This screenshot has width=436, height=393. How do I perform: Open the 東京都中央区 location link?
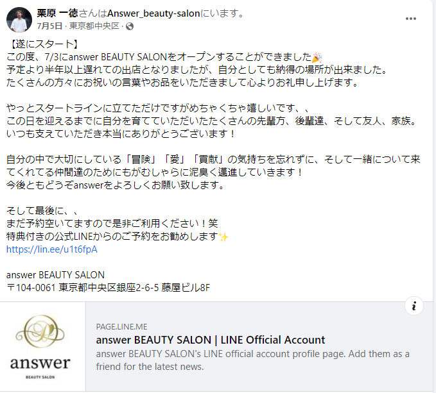point(94,26)
